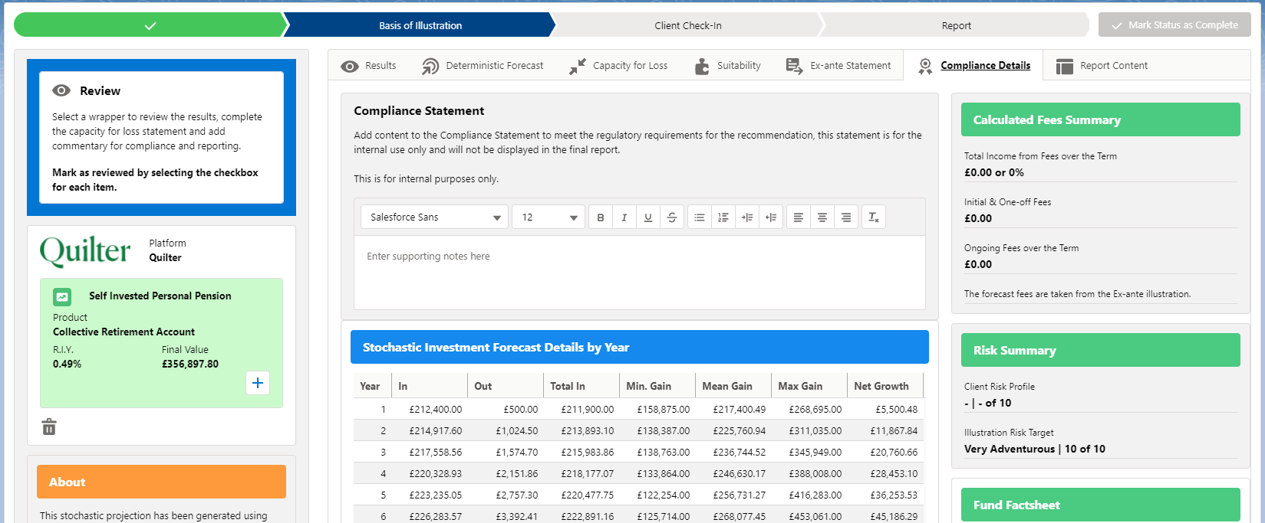
Task: Click the remove formatting icon
Action: (874, 217)
